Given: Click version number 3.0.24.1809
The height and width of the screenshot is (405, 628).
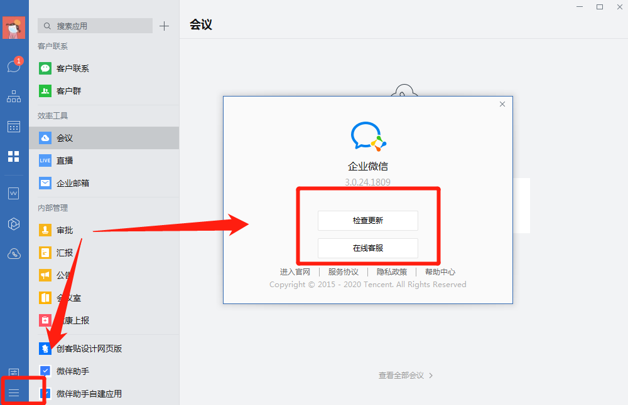Looking at the screenshot, I should 367,182.
